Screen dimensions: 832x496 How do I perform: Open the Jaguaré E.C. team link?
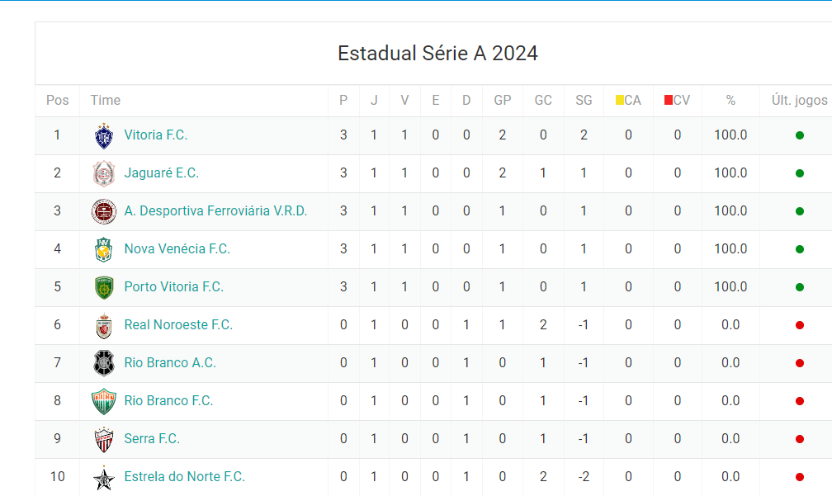162,172
